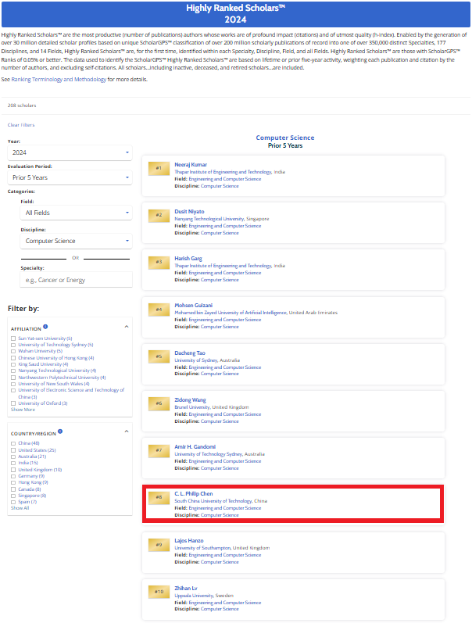Collapse the Country/Region filter panel
The width and height of the screenshot is (472, 623).
click(127, 431)
